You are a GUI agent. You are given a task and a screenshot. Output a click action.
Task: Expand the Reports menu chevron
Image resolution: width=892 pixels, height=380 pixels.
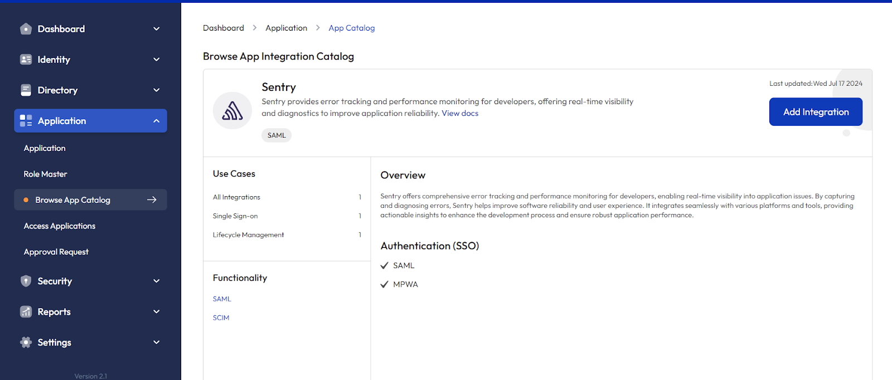pyautogui.click(x=157, y=312)
